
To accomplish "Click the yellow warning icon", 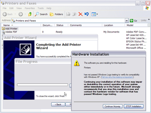I will [x=77, y=63].
